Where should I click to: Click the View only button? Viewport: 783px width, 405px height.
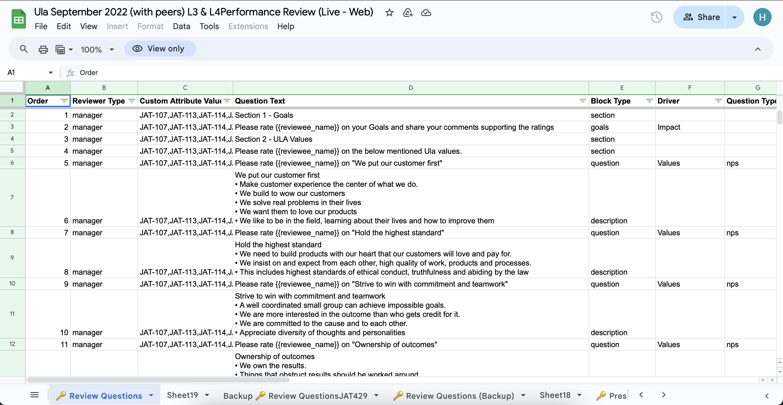[160, 49]
